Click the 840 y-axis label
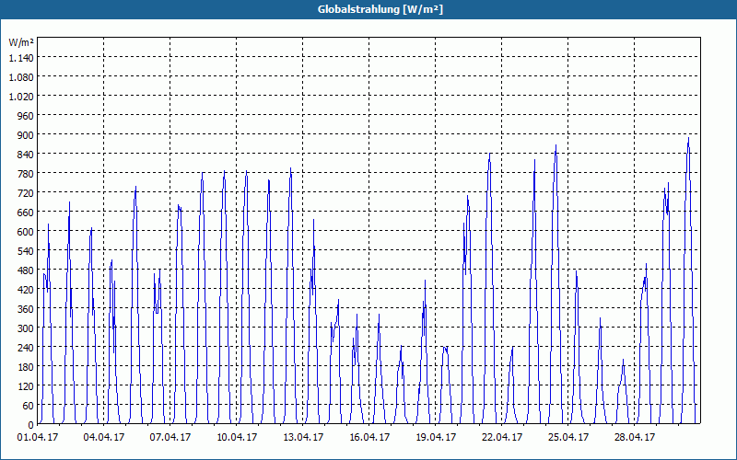This screenshot has height=460, width=737. (x=26, y=154)
